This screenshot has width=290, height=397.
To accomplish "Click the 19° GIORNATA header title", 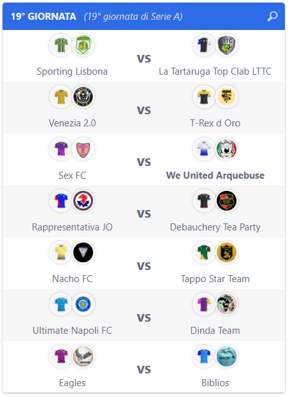I will tap(43, 17).
